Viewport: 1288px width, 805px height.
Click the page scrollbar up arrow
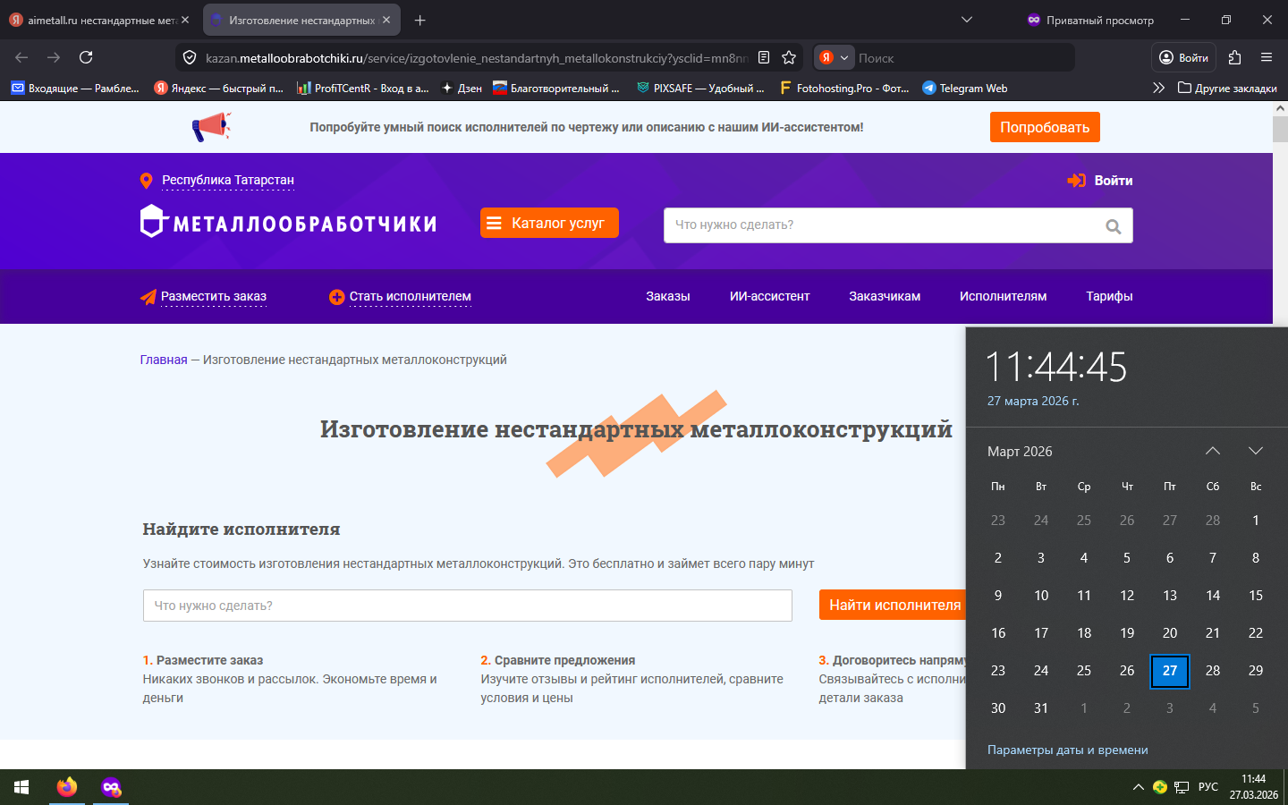[1280, 108]
